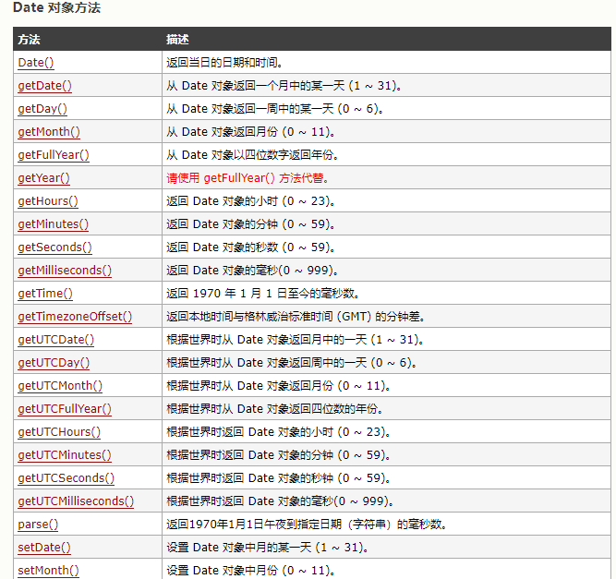Click description '返回 Date 对象的小时 (0 ~ 23)。'

250,201
